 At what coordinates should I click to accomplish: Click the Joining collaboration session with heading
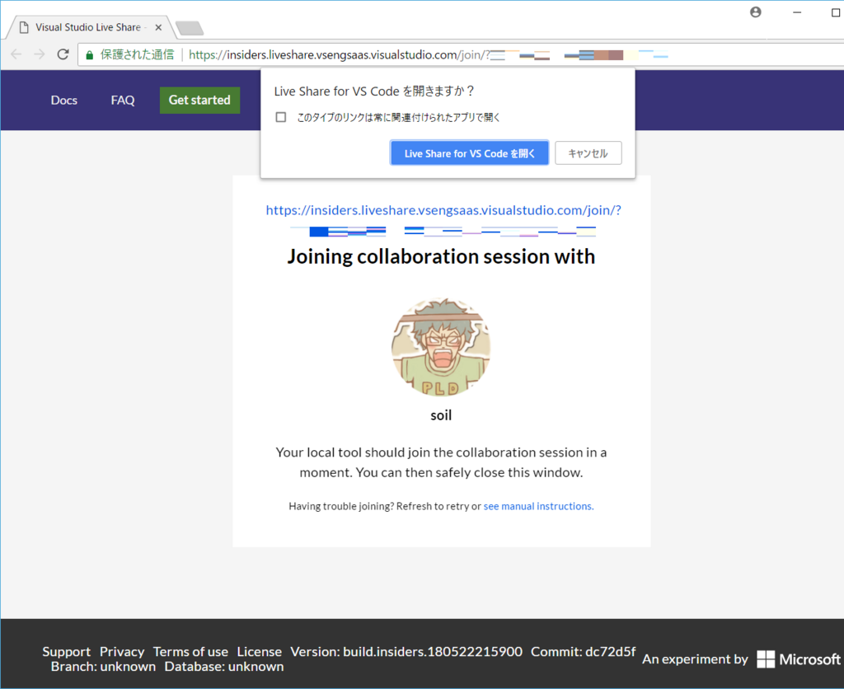[x=441, y=257]
